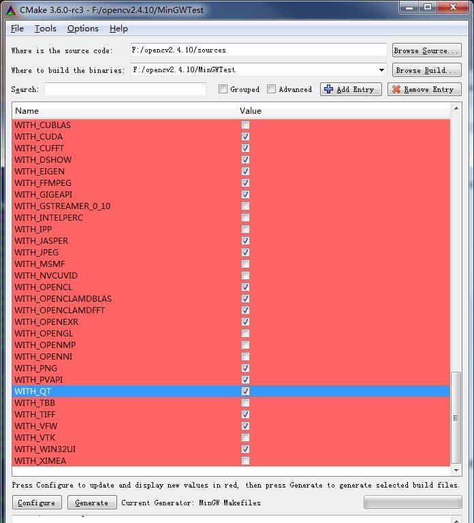Uncheck the WITH_GIGEAPI checkbox

point(245,195)
